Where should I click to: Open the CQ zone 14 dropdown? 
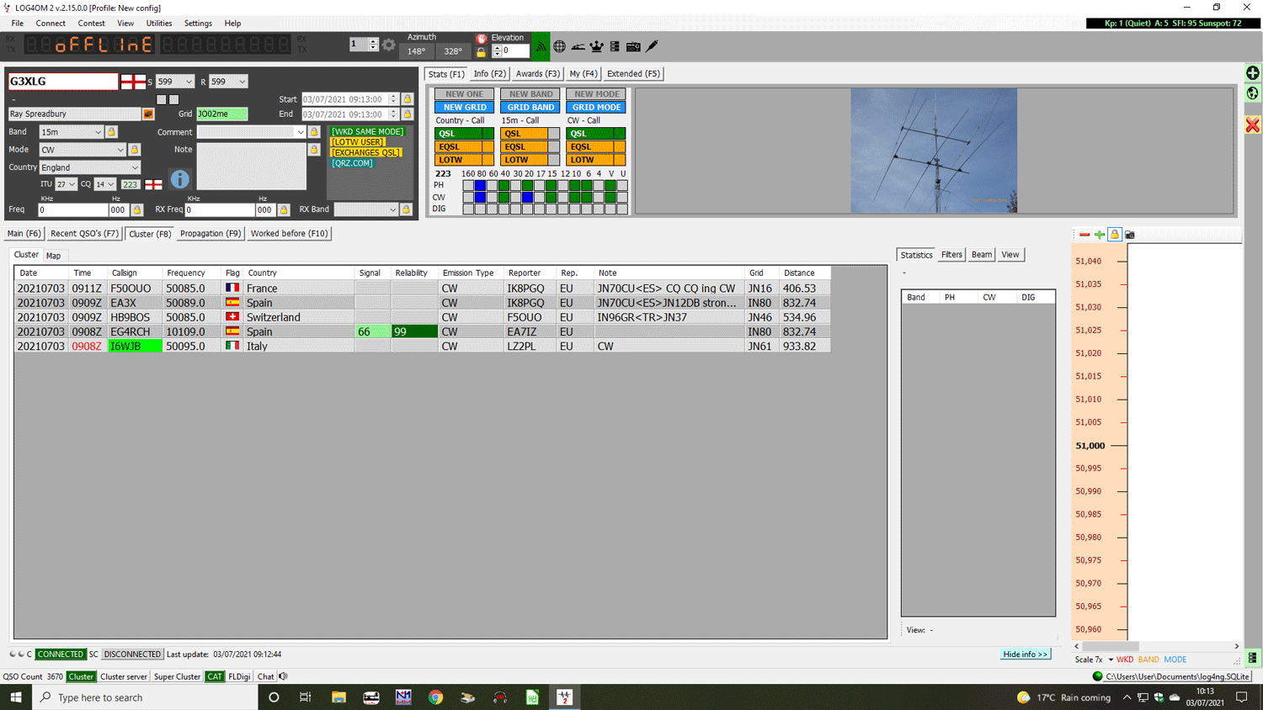[x=110, y=184]
